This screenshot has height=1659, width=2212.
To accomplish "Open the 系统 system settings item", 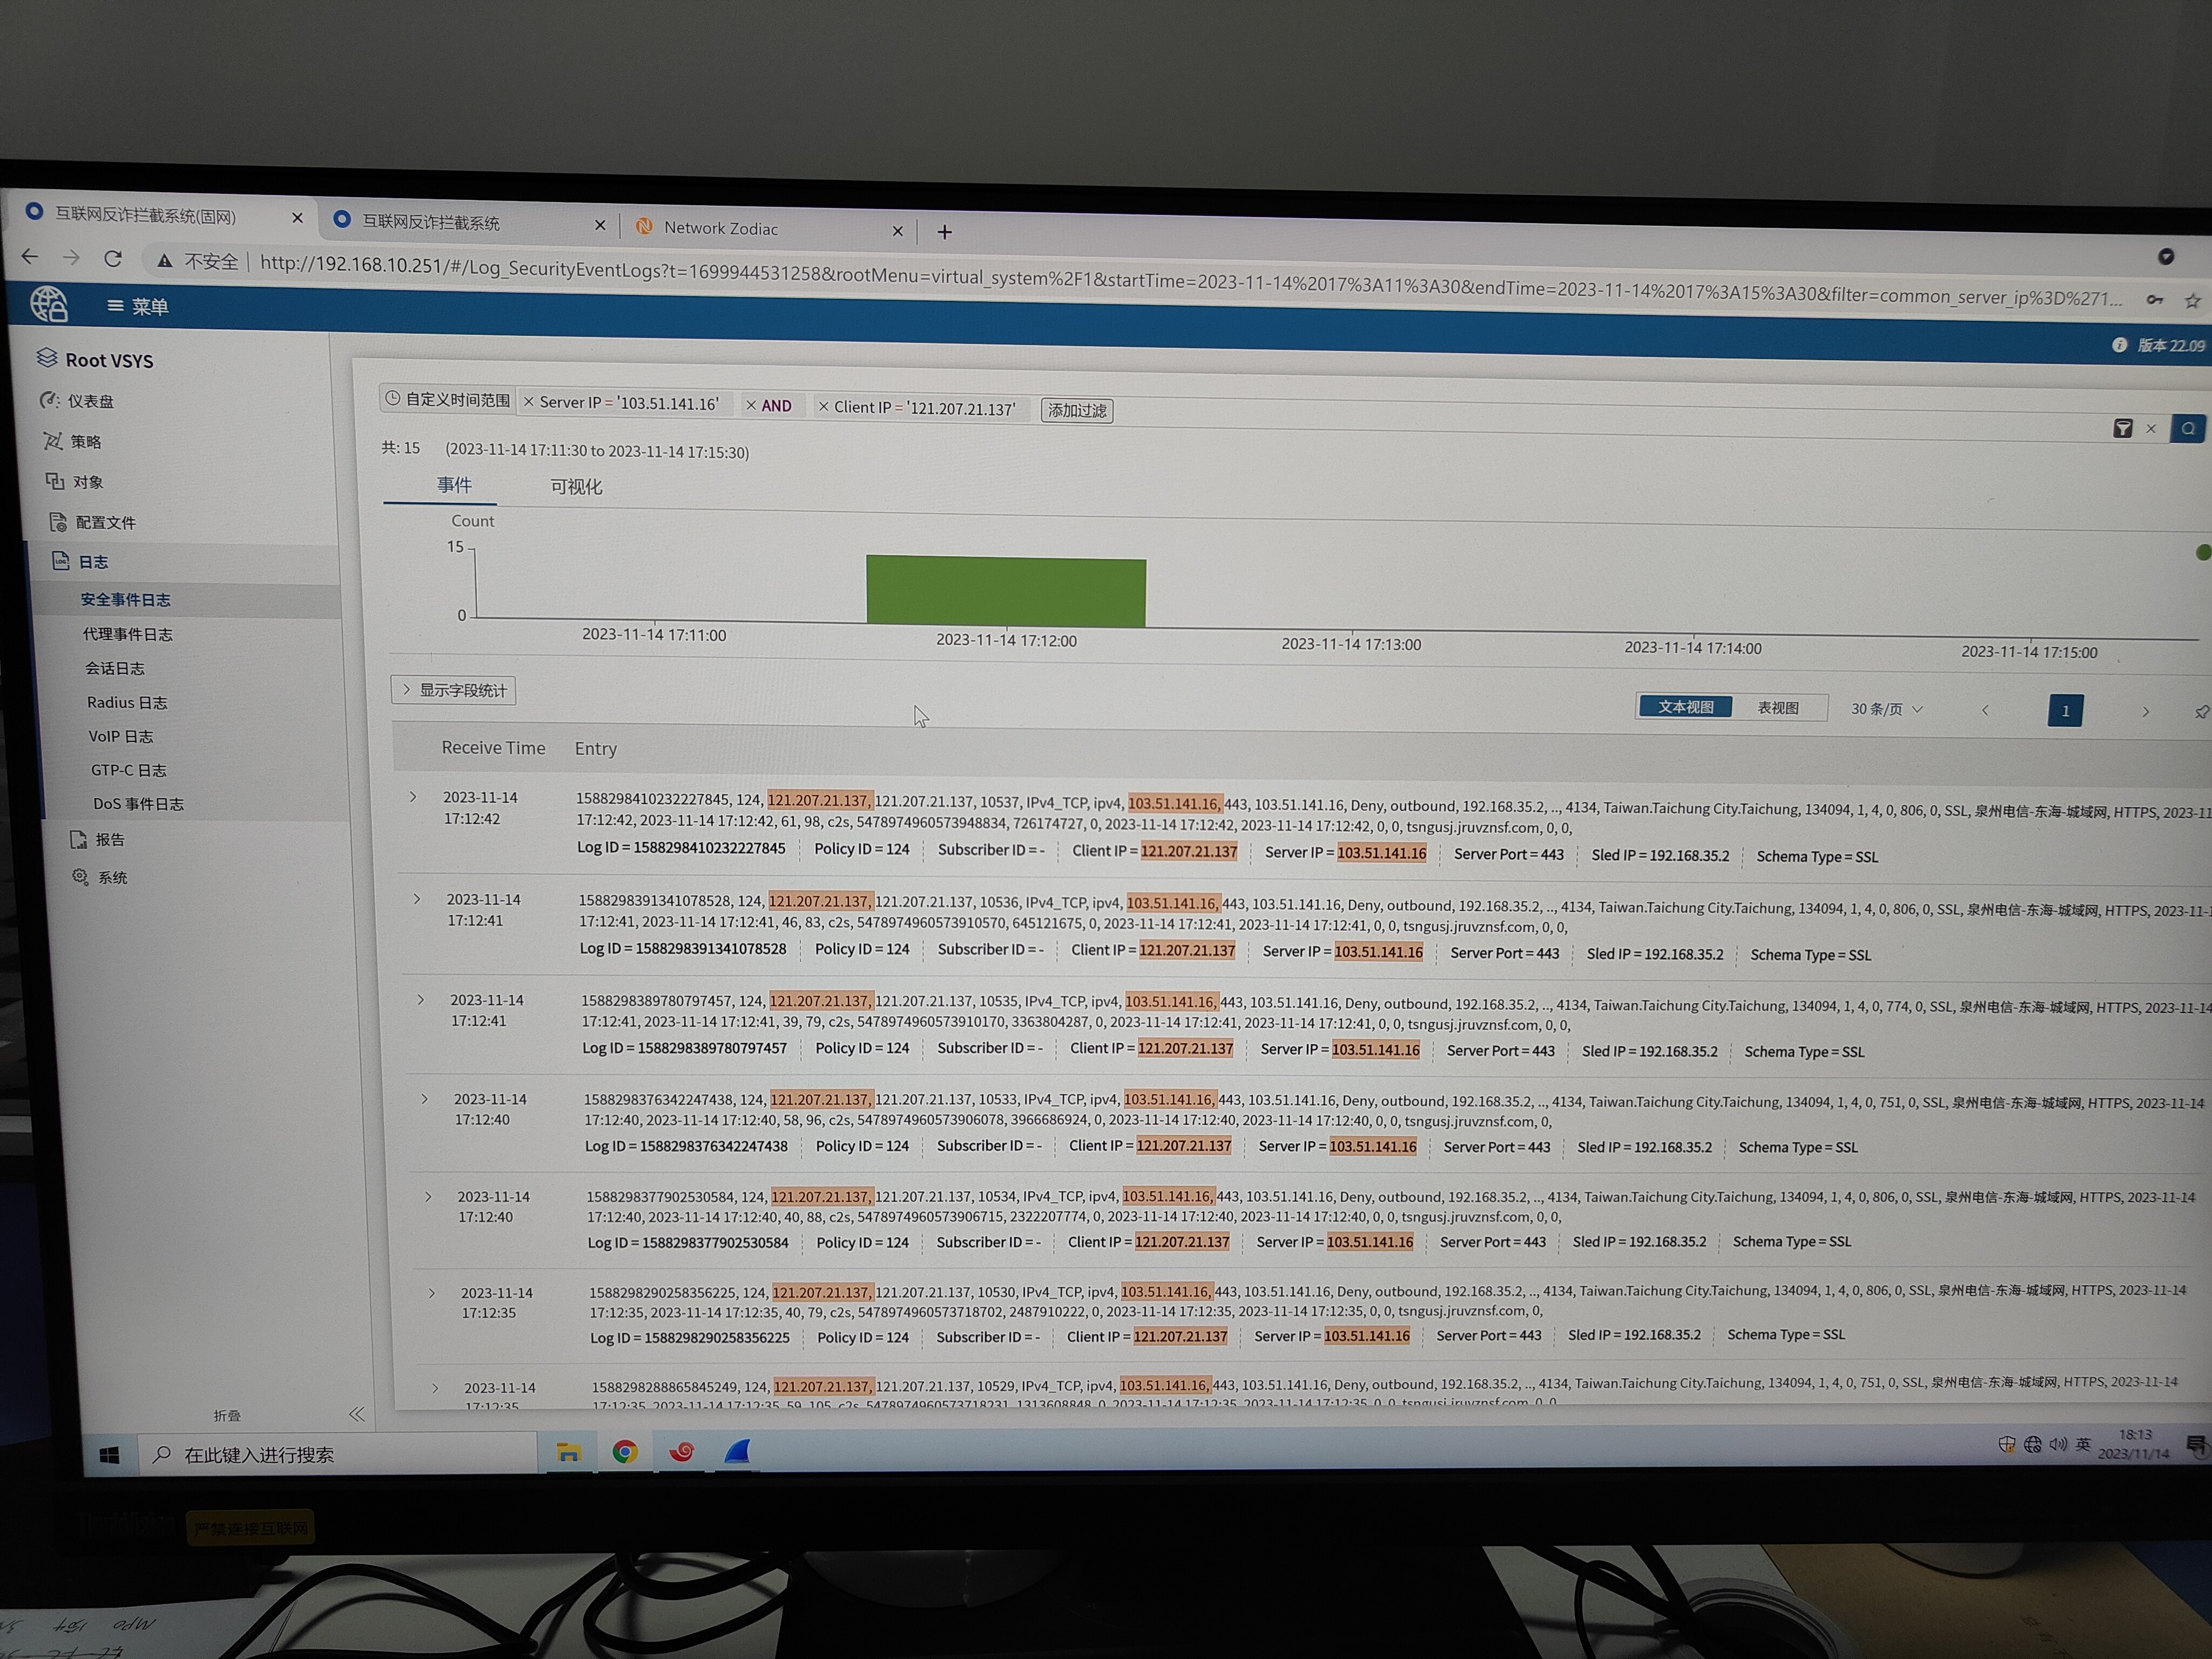I will tap(111, 877).
